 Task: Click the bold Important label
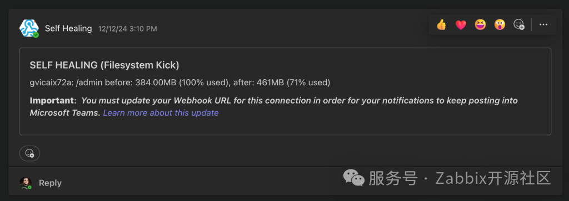click(x=53, y=101)
